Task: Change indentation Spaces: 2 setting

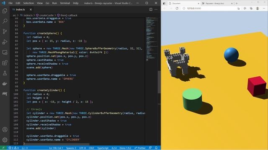Action: [71, 148]
